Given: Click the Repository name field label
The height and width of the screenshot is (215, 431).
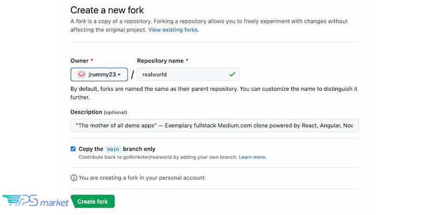Looking at the screenshot, I should (160, 61).
